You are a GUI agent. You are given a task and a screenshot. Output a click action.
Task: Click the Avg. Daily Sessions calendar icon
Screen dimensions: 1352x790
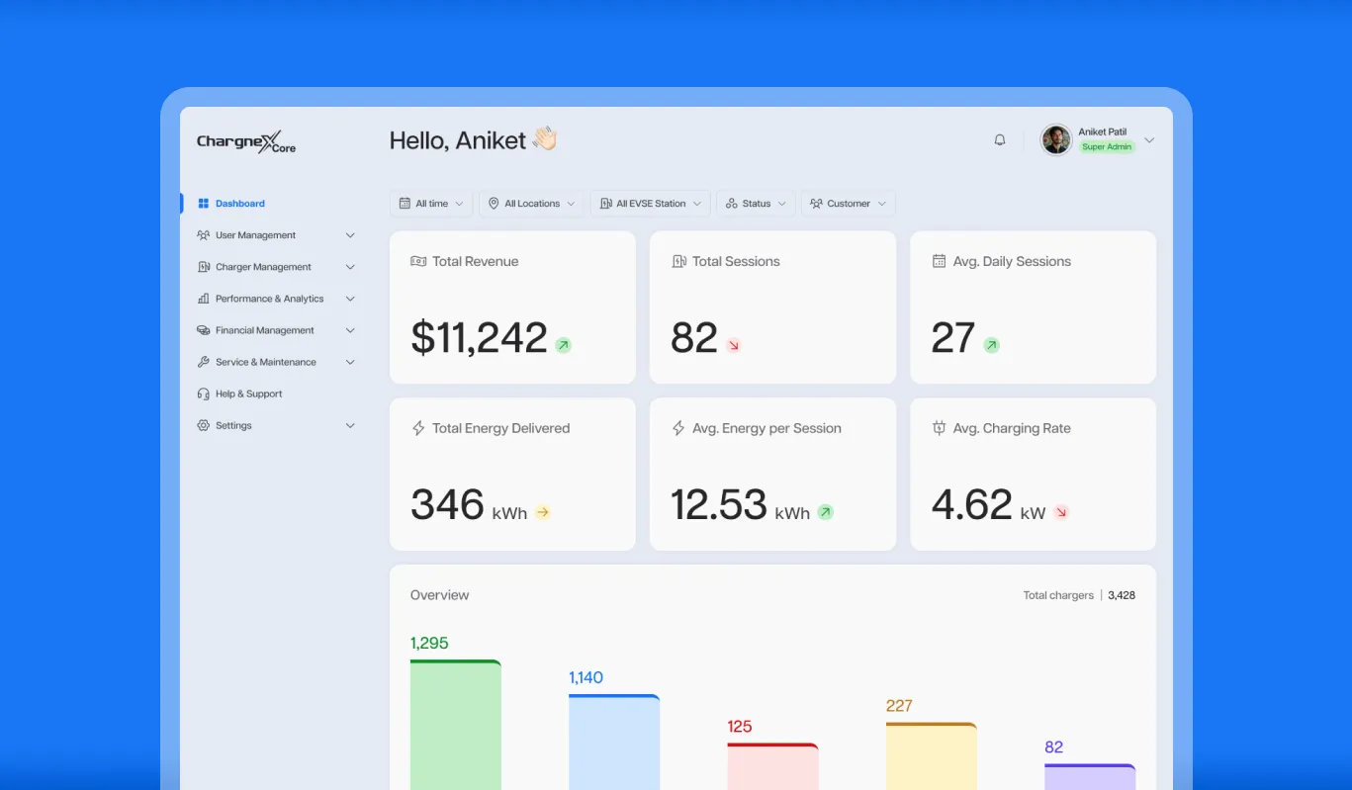tap(939, 261)
